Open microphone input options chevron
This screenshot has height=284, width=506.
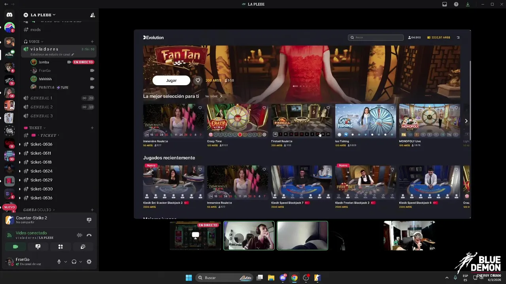[66, 262]
